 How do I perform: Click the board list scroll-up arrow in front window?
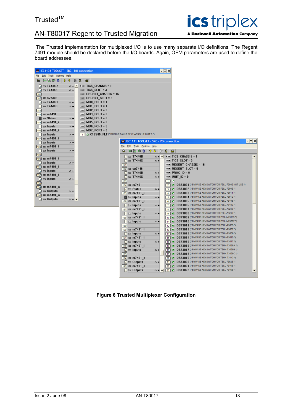(162, 156)
